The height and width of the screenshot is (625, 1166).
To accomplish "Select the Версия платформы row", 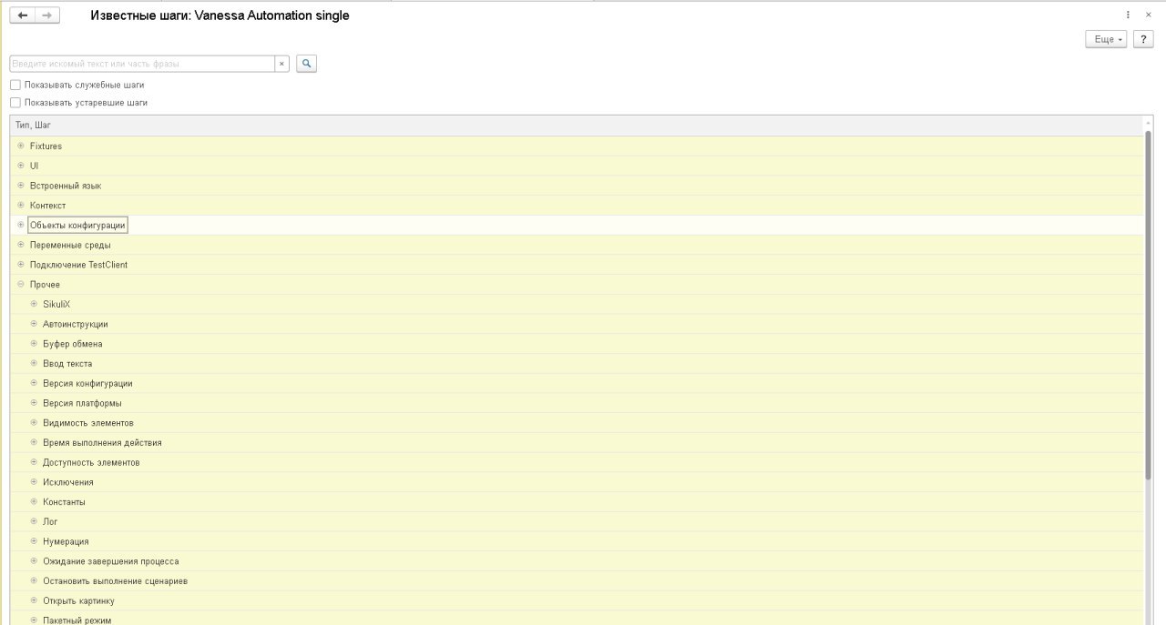I will [x=577, y=403].
